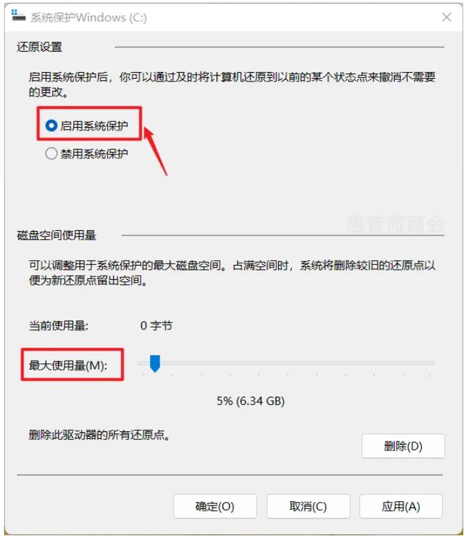Click the drive icon in title bar

coord(18,16)
